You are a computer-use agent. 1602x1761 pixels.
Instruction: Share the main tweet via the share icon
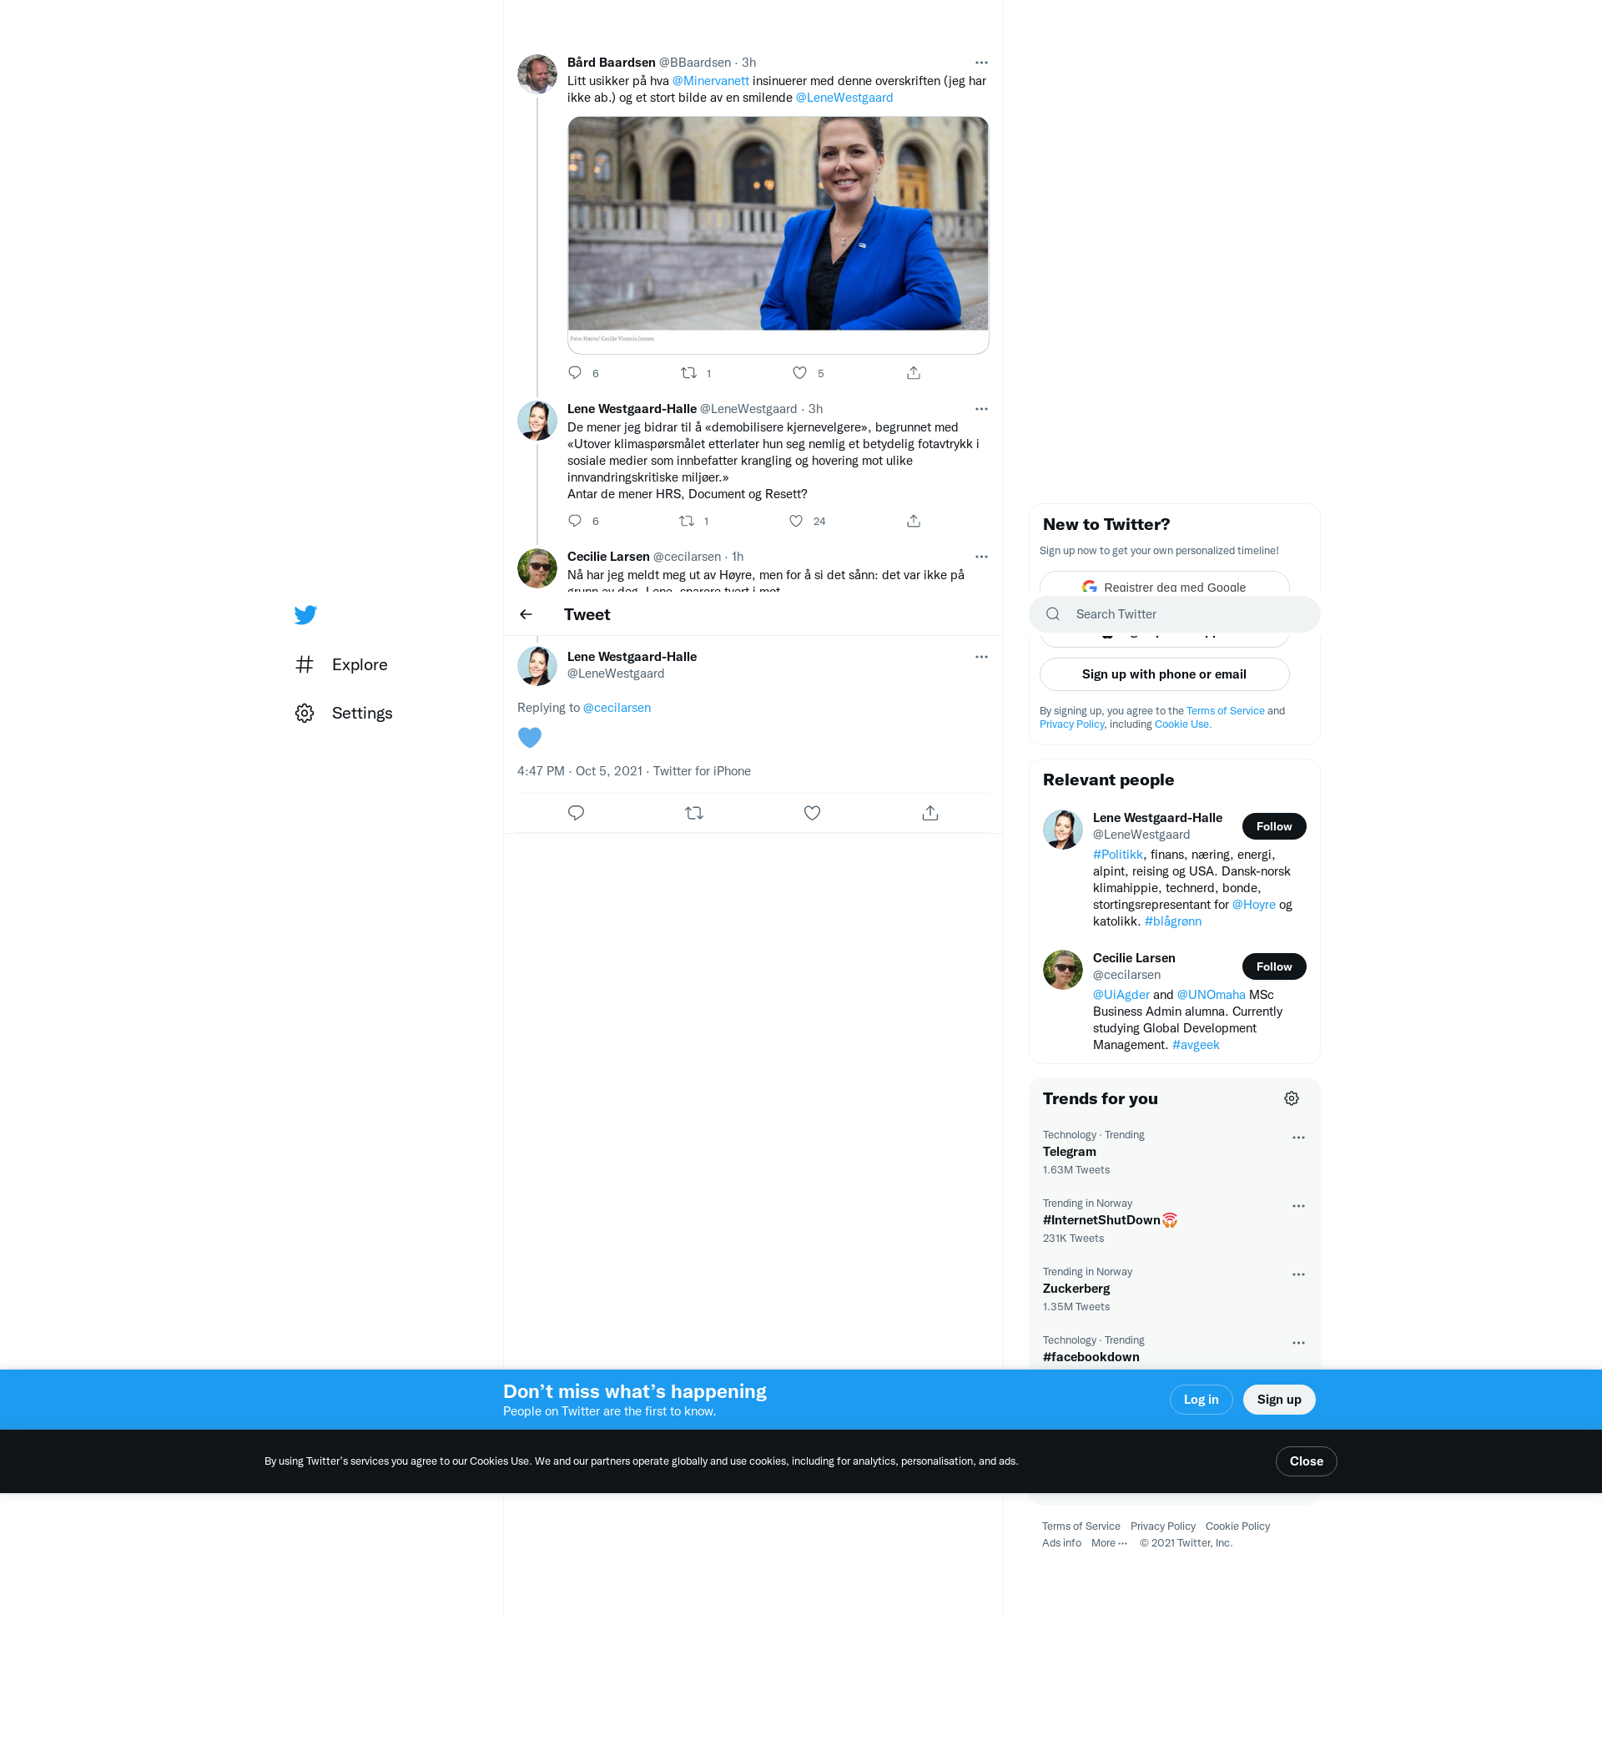pyautogui.click(x=929, y=812)
